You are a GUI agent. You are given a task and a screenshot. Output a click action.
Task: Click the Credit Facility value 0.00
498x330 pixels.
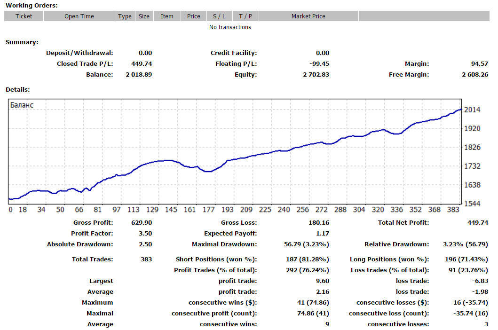[x=323, y=53]
